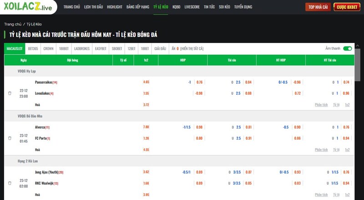Switch to the LADBROKES odds tab

[x=82, y=48]
